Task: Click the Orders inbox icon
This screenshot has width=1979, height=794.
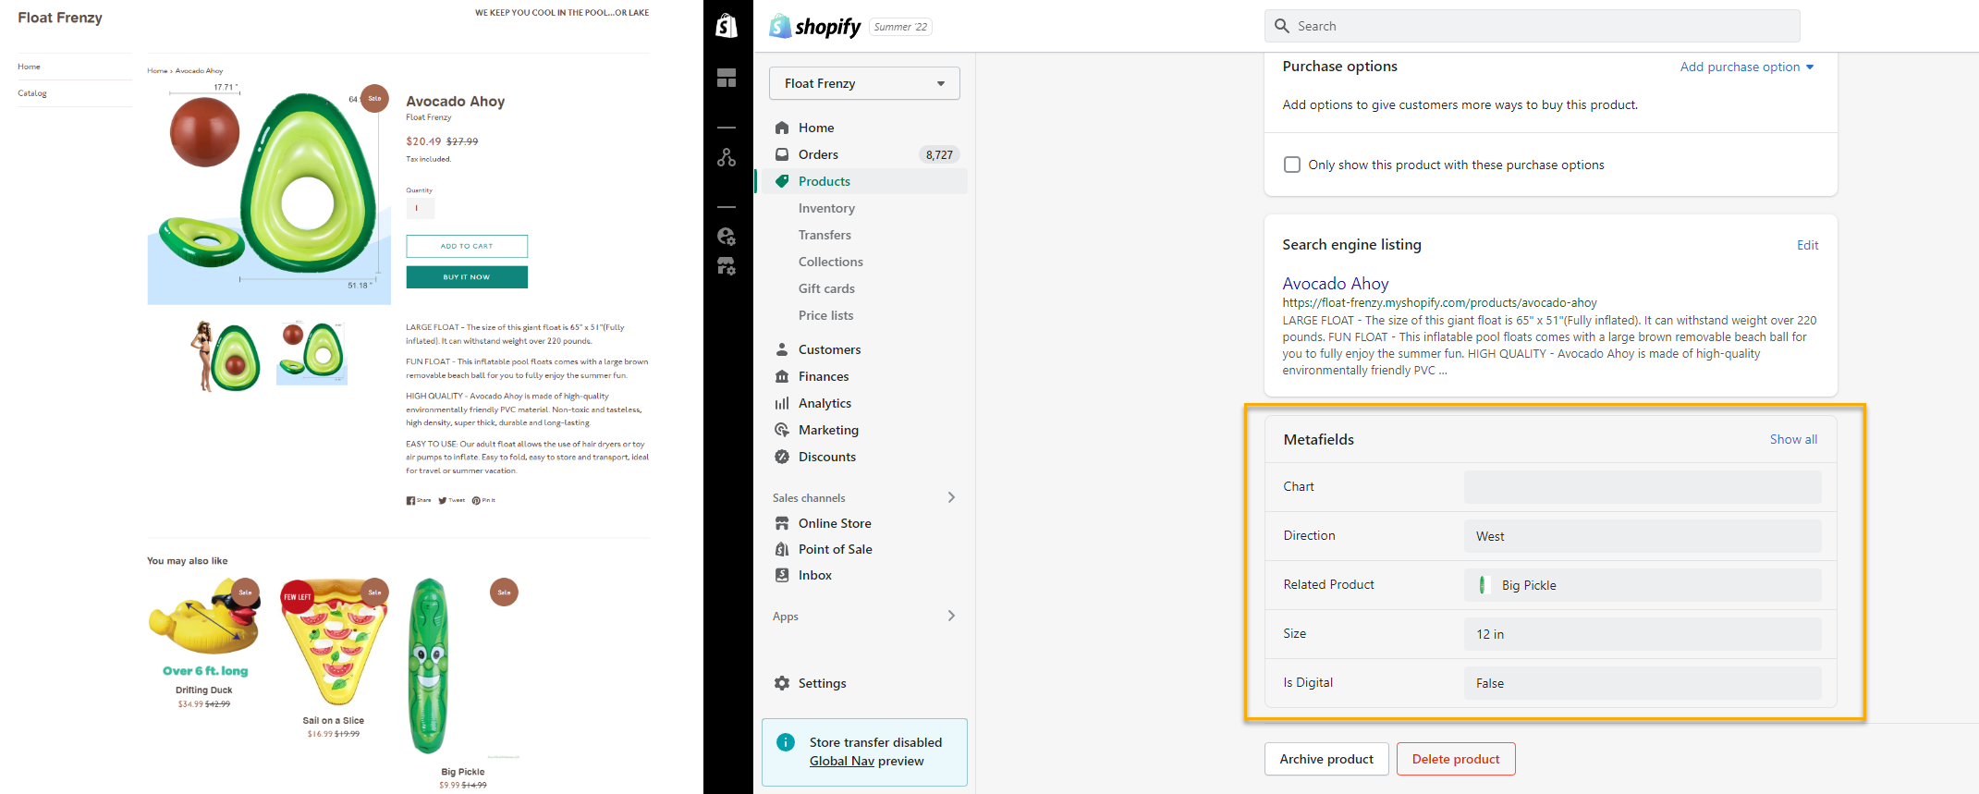Action: pos(782,154)
